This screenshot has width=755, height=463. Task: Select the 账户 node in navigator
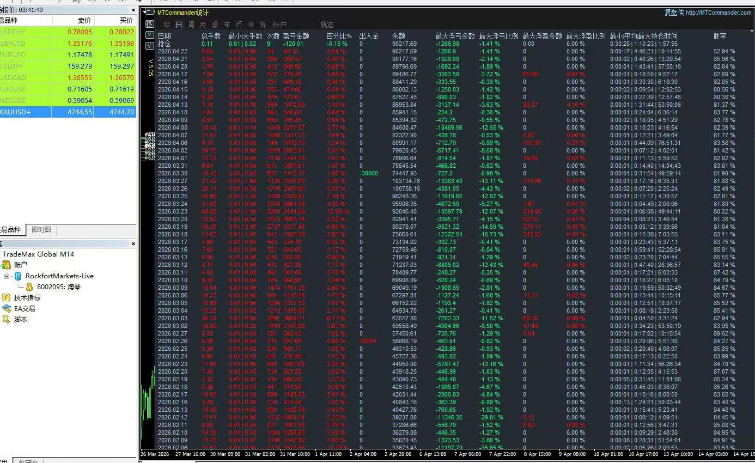pos(21,265)
